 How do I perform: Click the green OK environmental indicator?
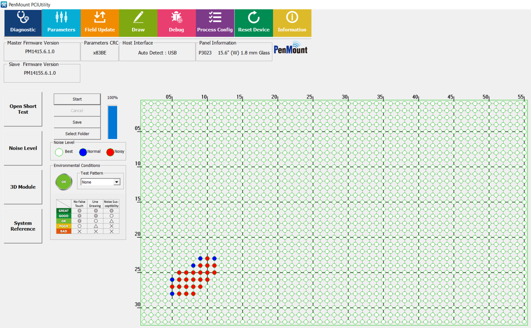point(64,182)
